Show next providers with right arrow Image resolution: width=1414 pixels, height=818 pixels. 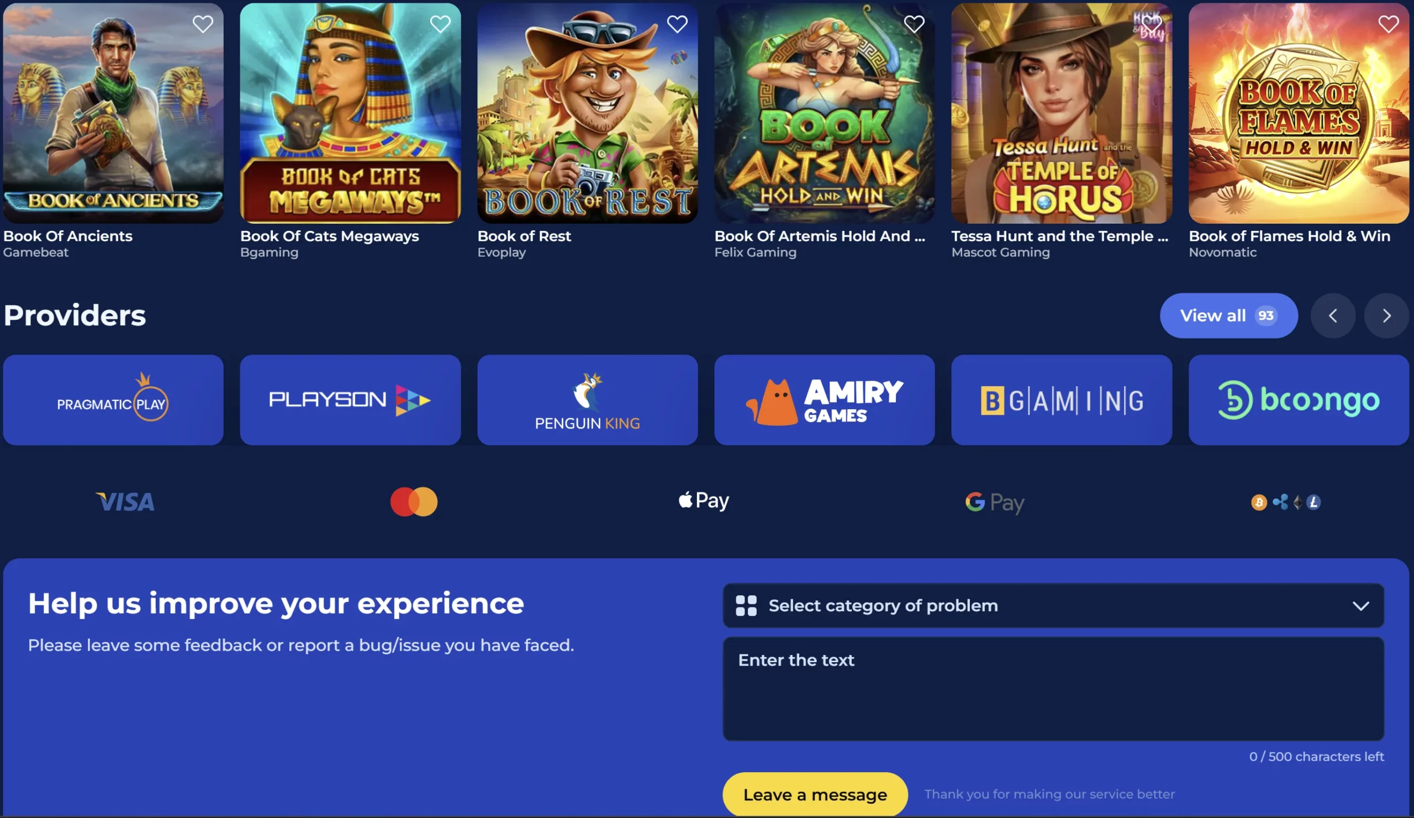click(1386, 316)
